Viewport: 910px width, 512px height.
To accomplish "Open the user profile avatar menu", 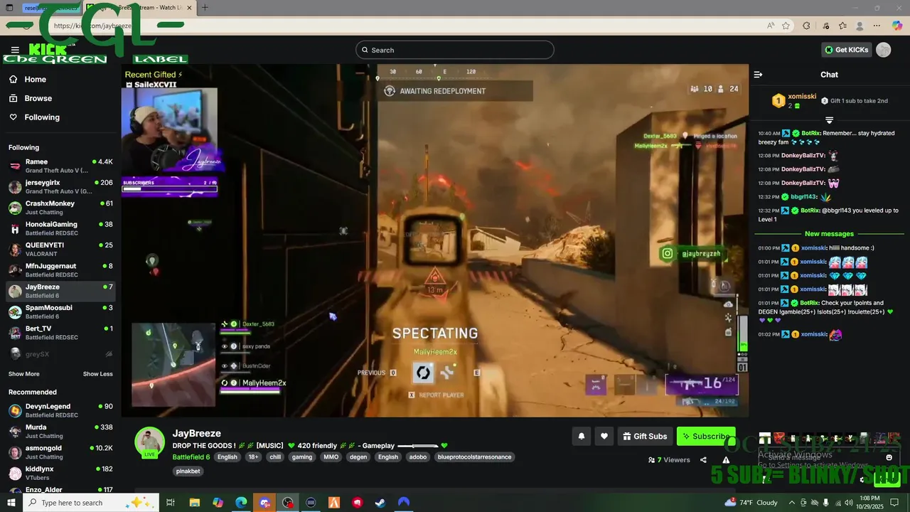I will coord(884,50).
